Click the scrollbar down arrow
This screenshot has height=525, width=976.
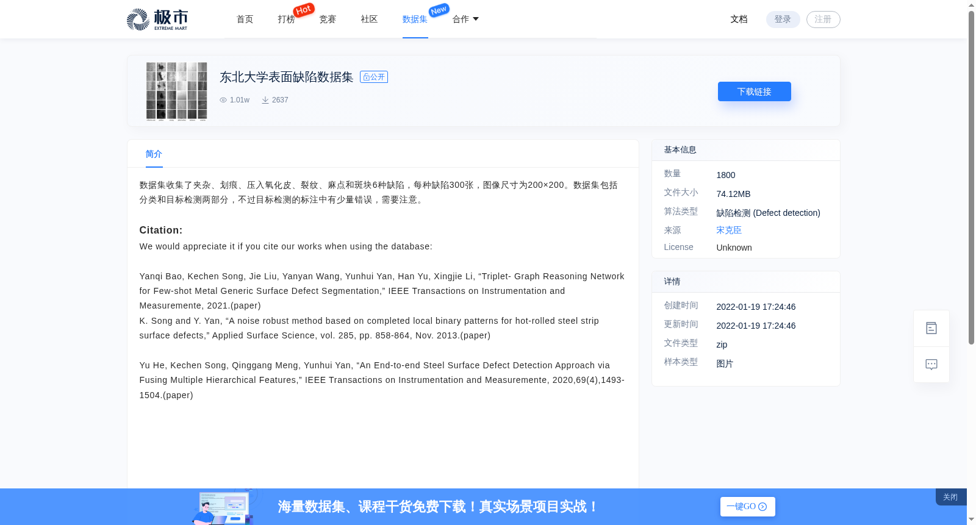click(x=971, y=520)
